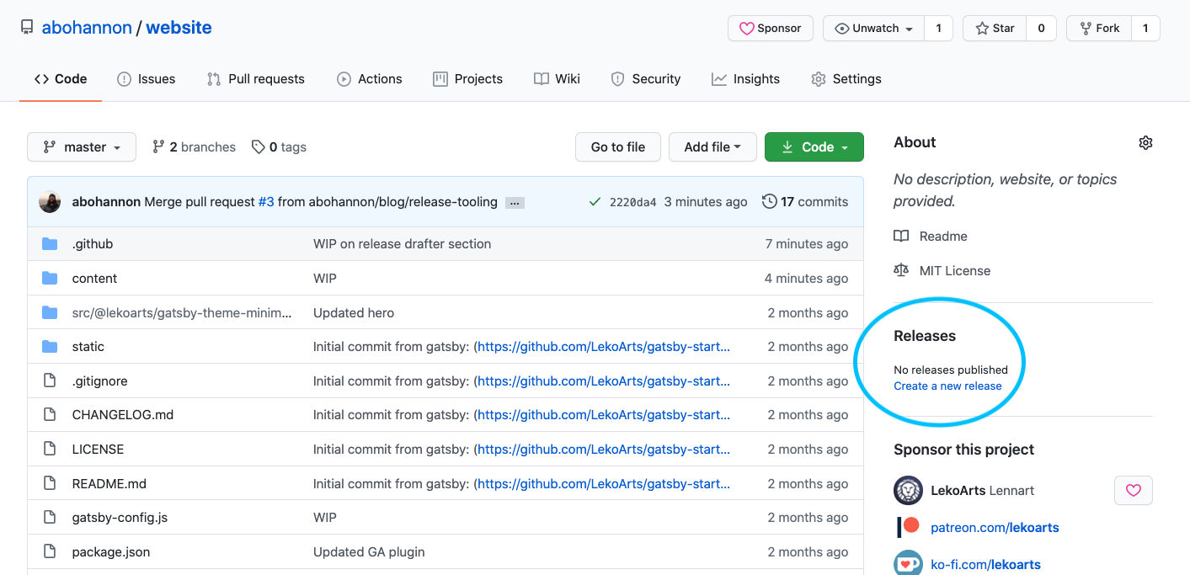Open the static folder

[x=88, y=346]
